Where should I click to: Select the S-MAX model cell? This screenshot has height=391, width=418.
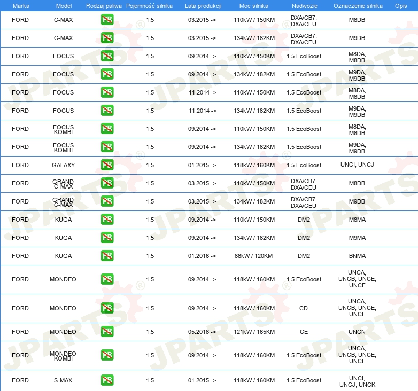[x=63, y=380]
